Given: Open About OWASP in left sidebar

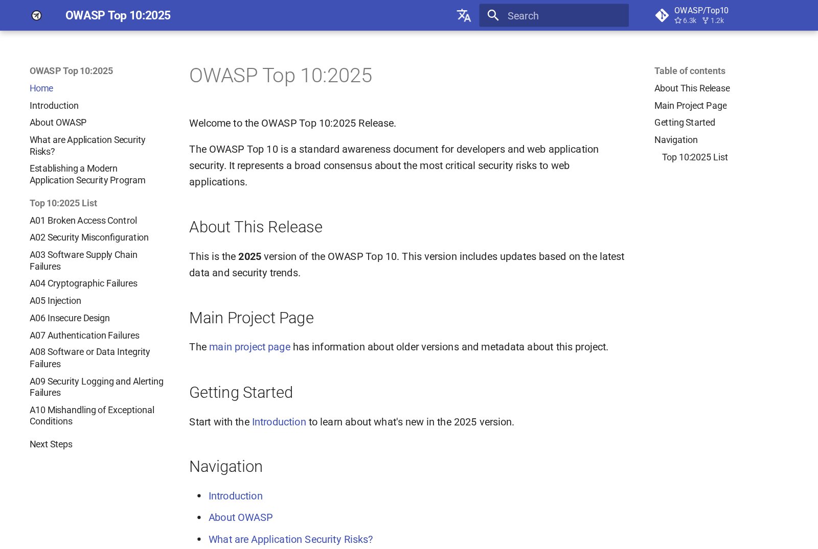Looking at the screenshot, I should point(58,123).
